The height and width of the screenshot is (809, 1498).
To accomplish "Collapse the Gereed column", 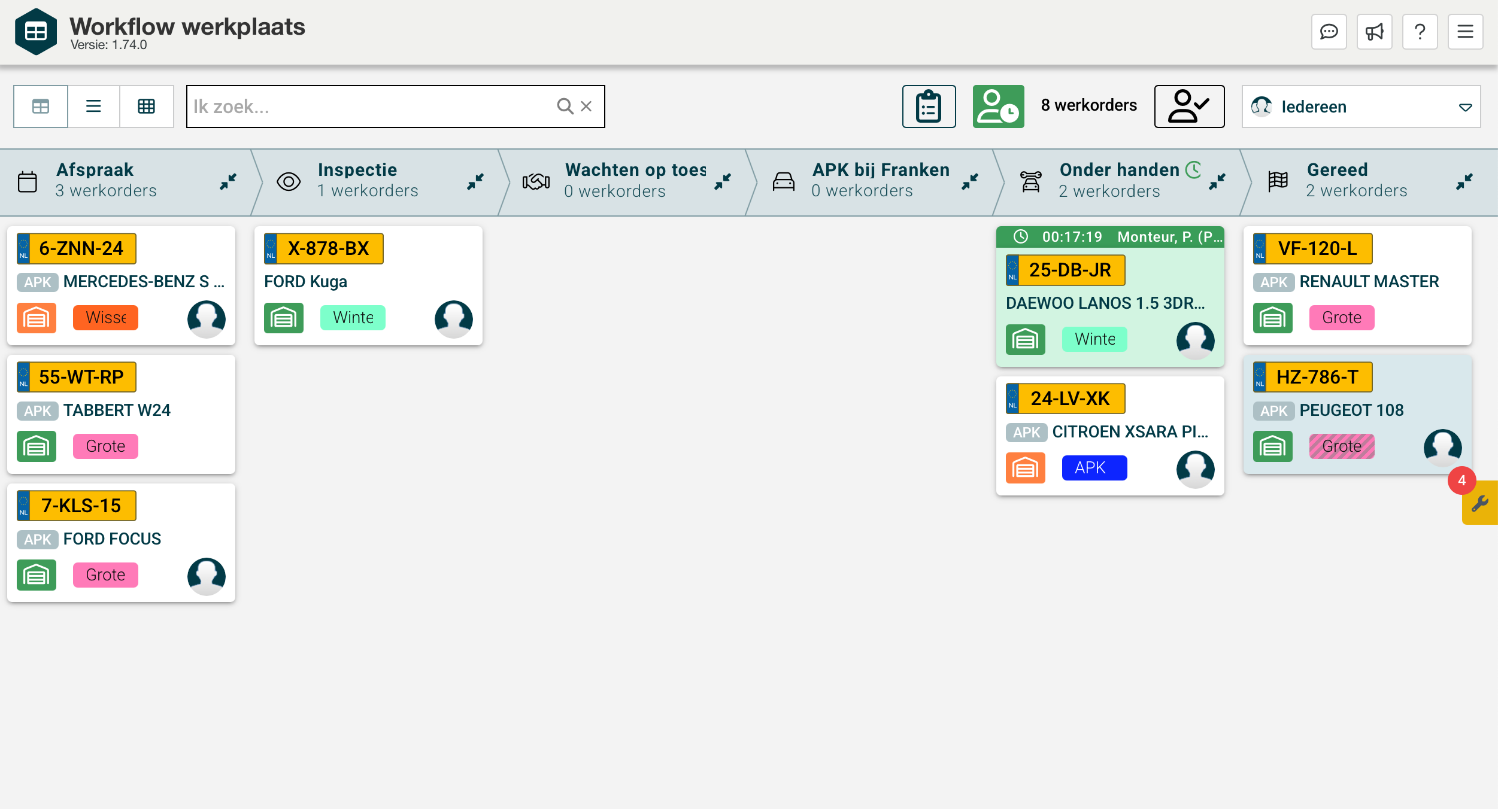I will coord(1464,181).
